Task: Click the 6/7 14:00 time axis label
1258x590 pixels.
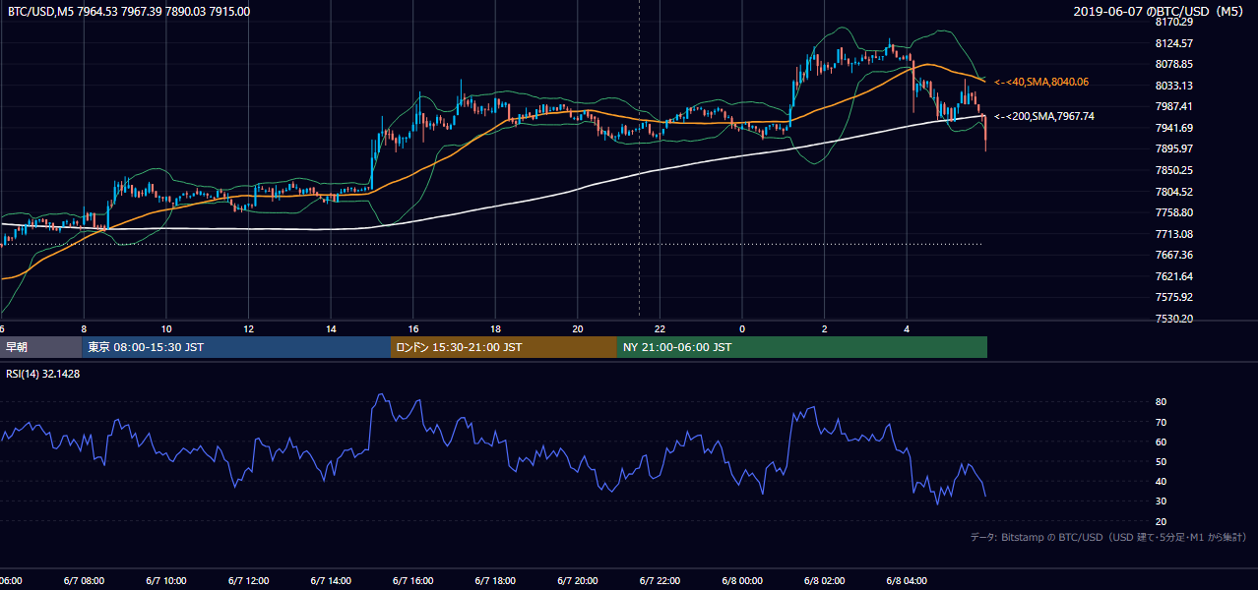Action: (331, 581)
